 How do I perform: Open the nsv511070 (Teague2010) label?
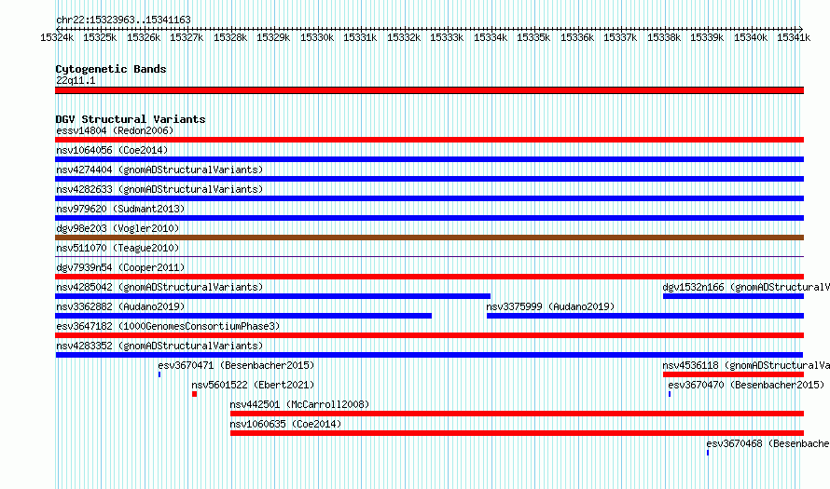point(118,248)
